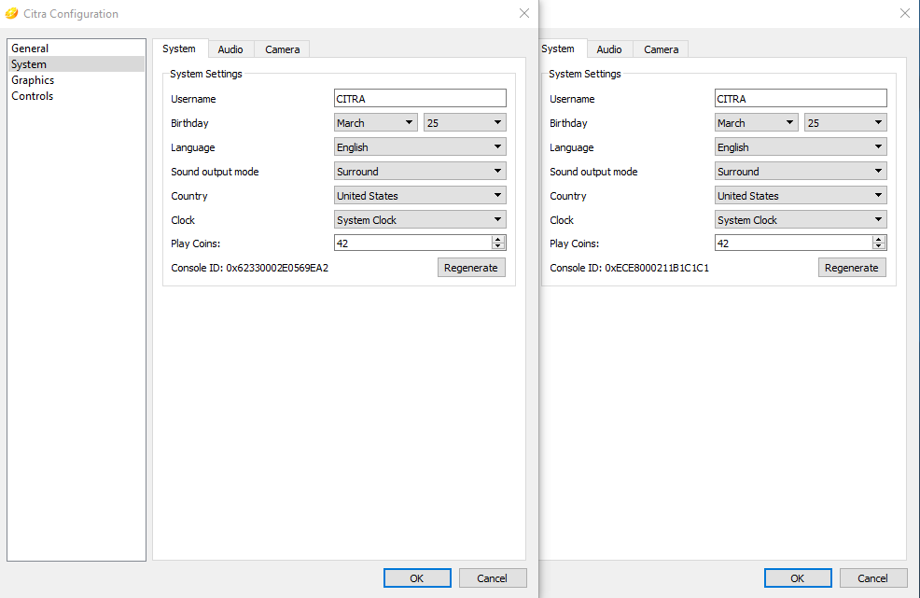Switch to Camera tab in right window
The height and width of the screenshot is (598, 920).
pyautogui.click(x=662, y=49)
